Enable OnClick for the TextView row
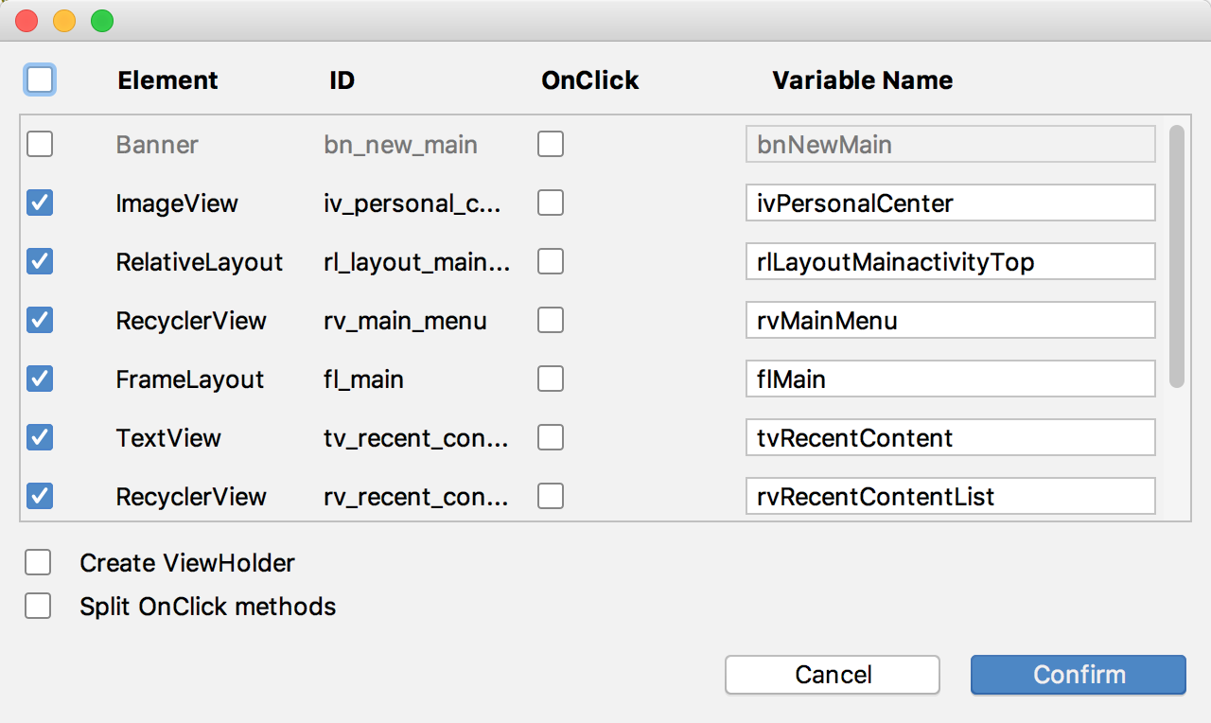The width and height of the screenshot is (1211, 723). [x=551, y=437]
